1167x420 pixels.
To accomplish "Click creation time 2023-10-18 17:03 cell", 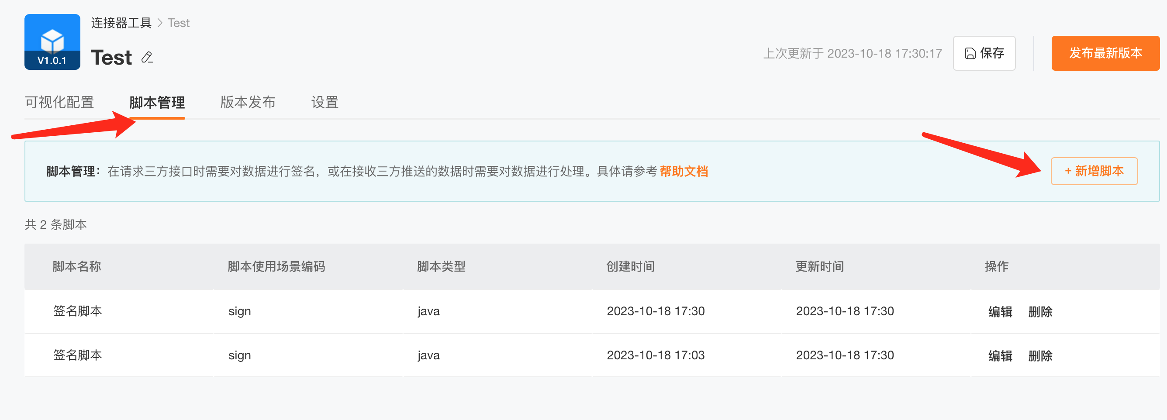I will pos(656,355).
